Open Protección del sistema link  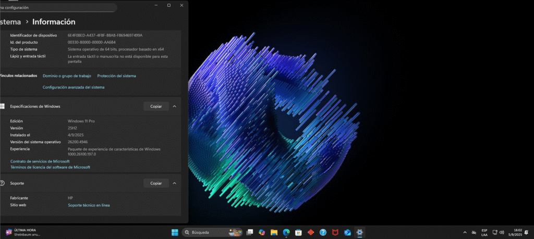116,76
